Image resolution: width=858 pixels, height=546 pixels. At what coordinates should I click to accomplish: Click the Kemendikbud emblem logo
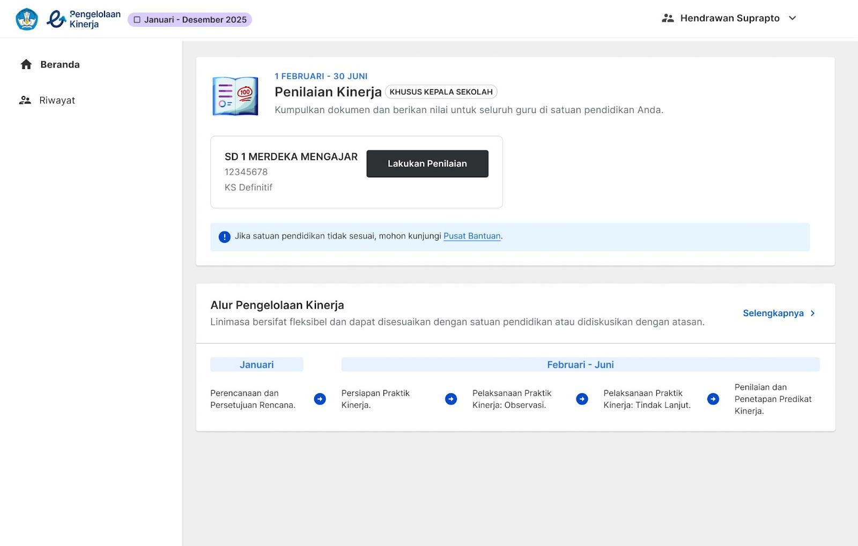coord(27,19)
